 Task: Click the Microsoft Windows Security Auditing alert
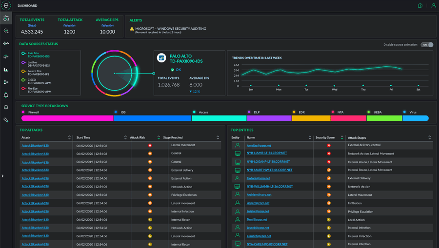pyautogui.click(x=170, y=29)
